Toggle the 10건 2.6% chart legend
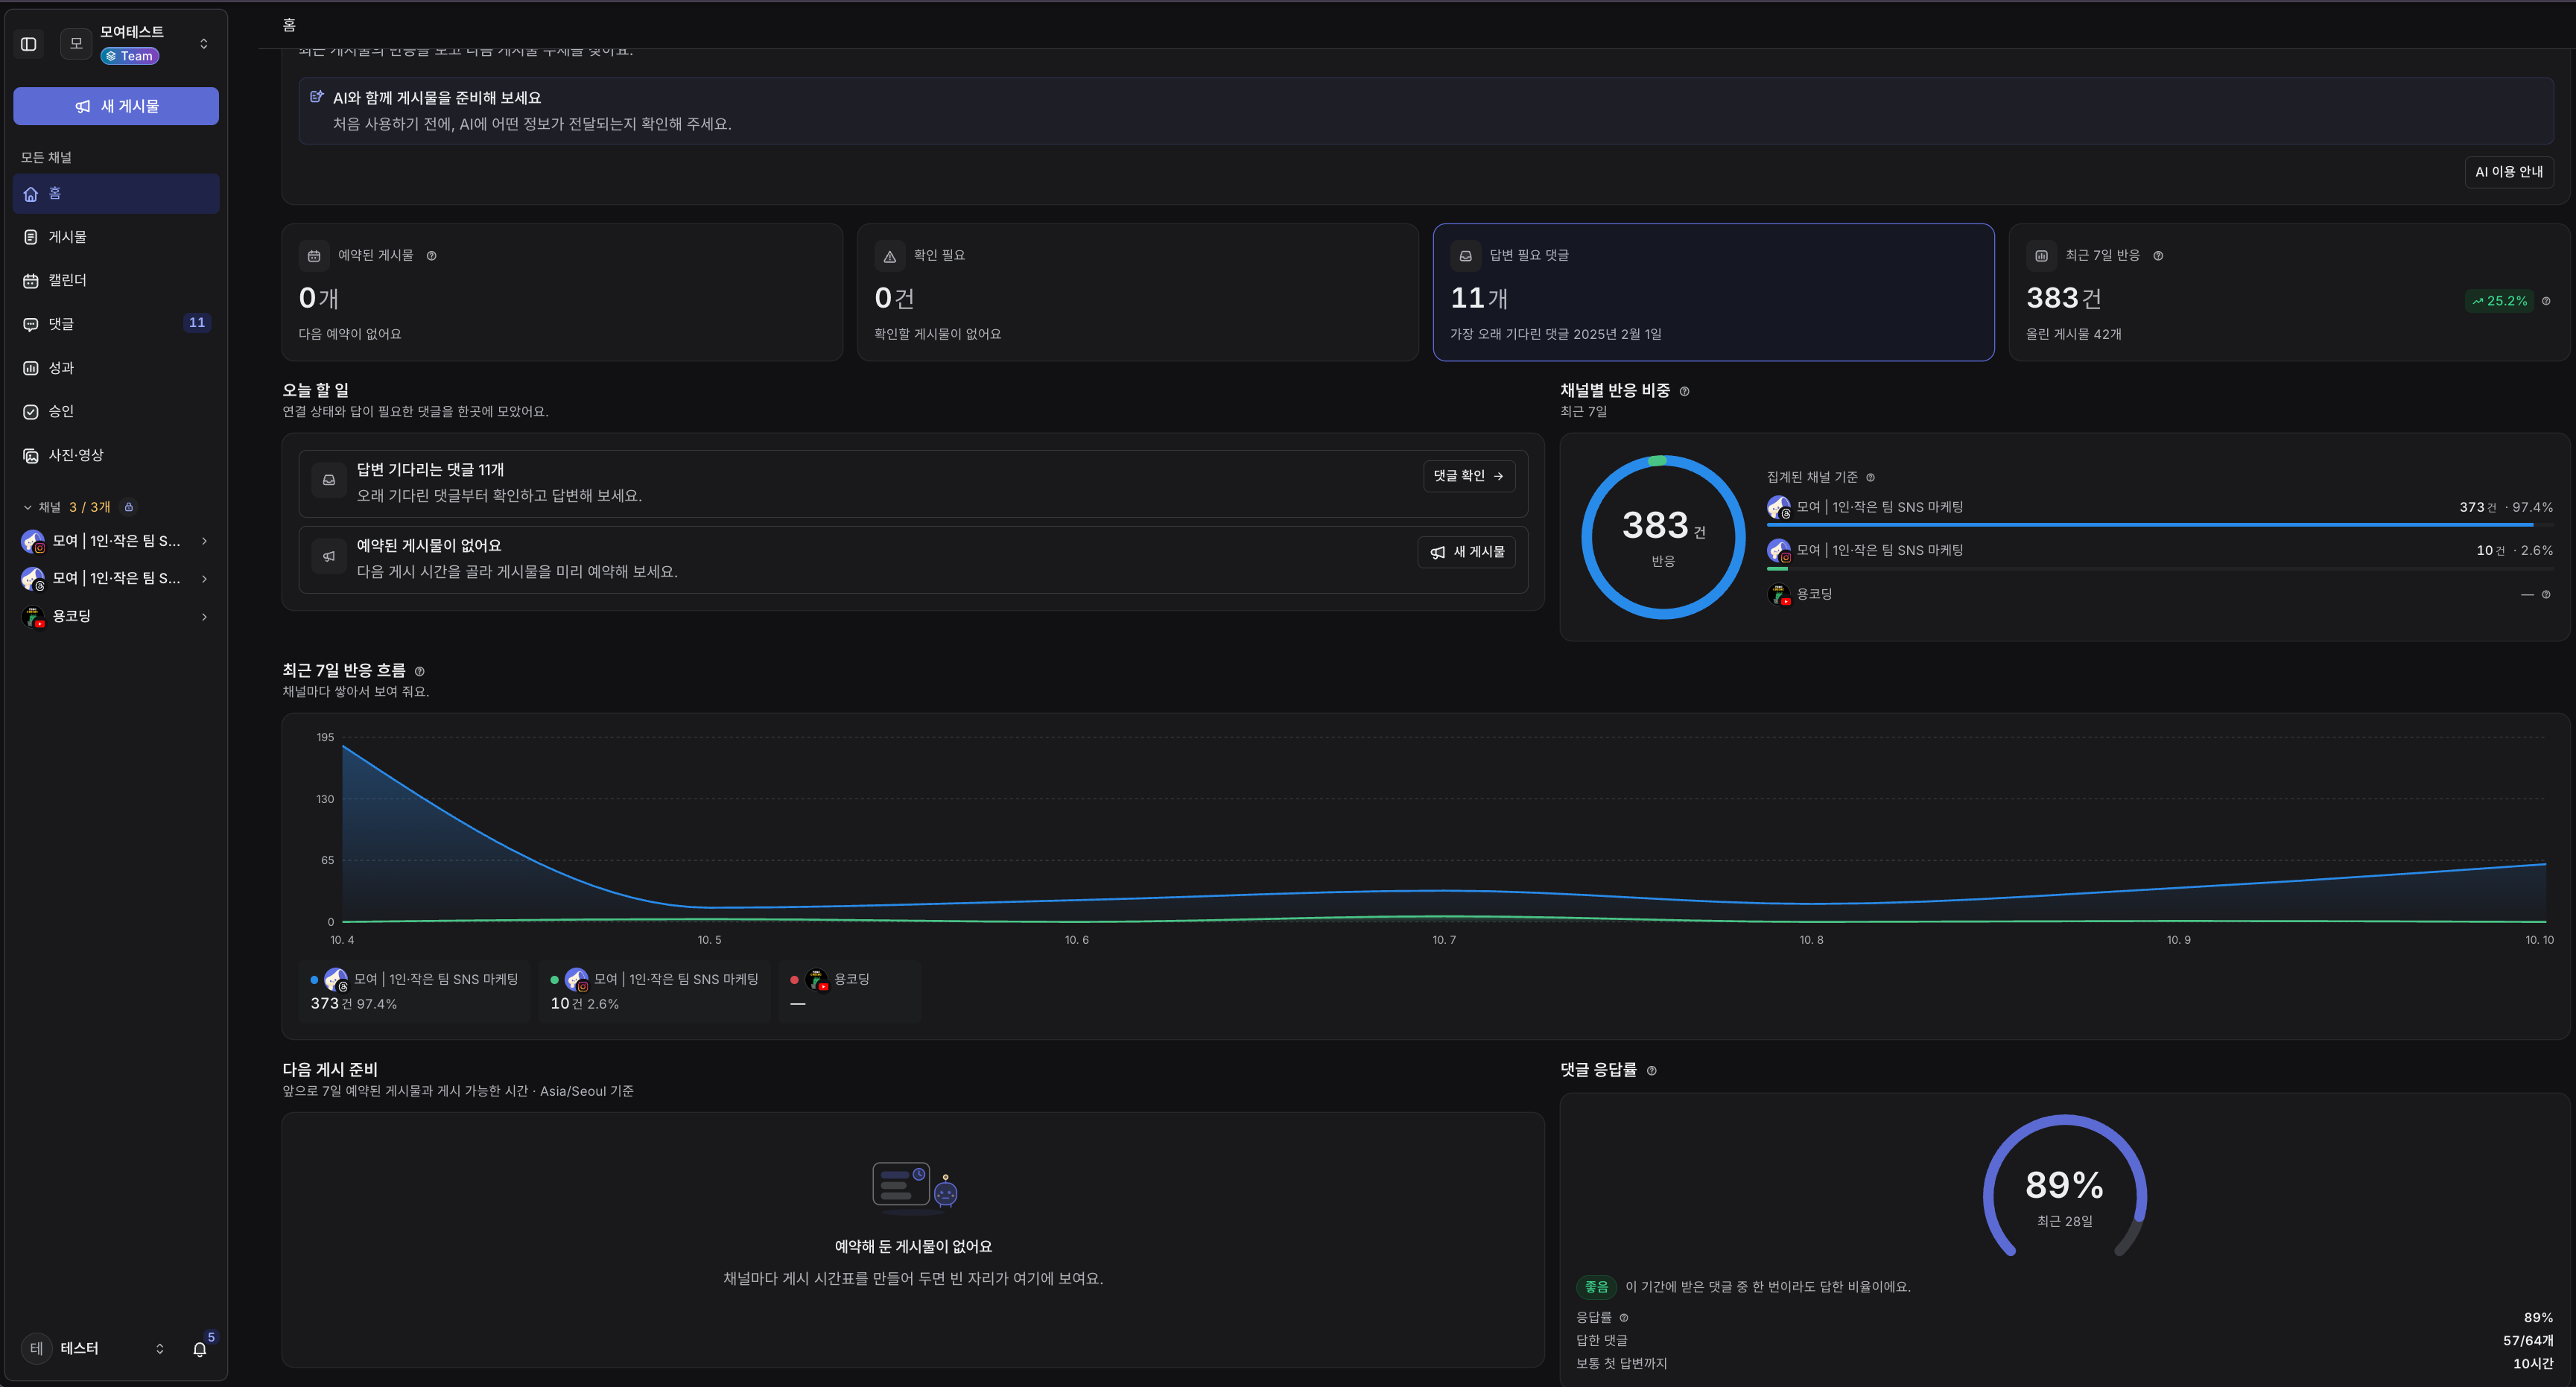The height and width of the screenshot is (1387, 2576). pyautogui.click(x=654, y=991)
